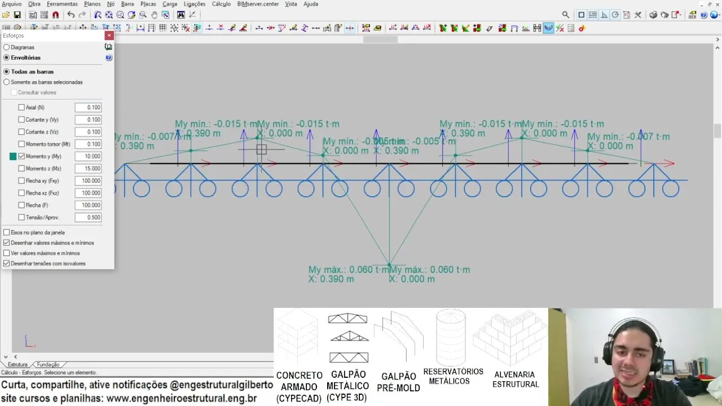
Task: Click the square frame view icon
Action: [x=581, y=15]
